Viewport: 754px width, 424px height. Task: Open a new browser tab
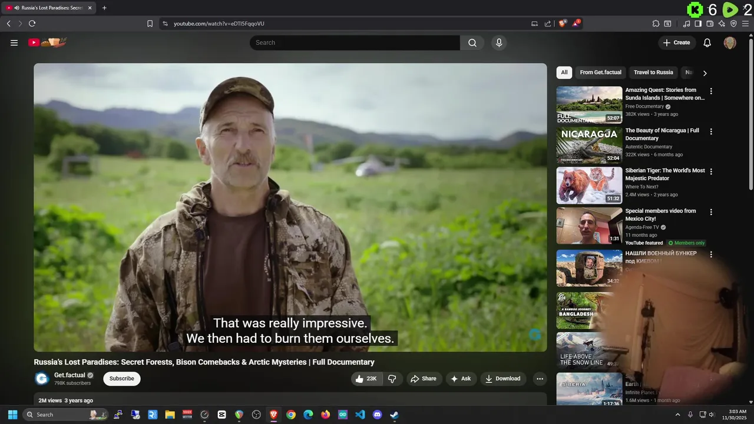(104, 8)
